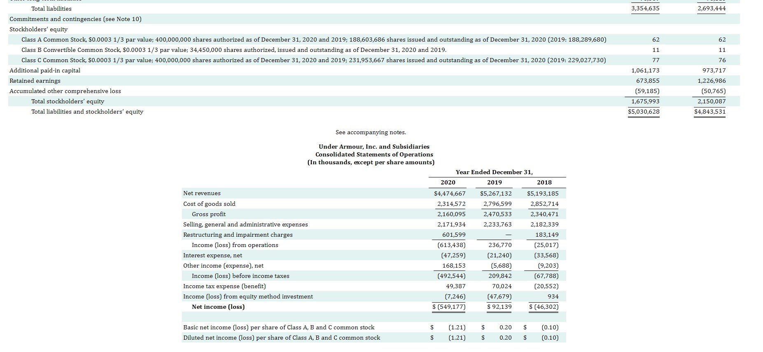The image size is (763, 352).
Task: Click the $5,030,628 total value
Action: [644, 112]
